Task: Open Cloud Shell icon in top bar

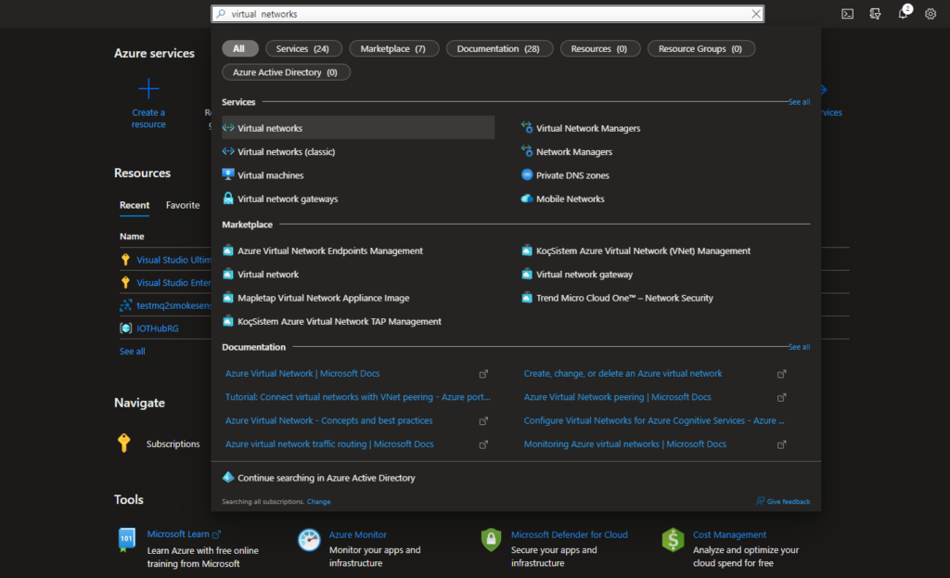Action: click(x=847, y=14)
